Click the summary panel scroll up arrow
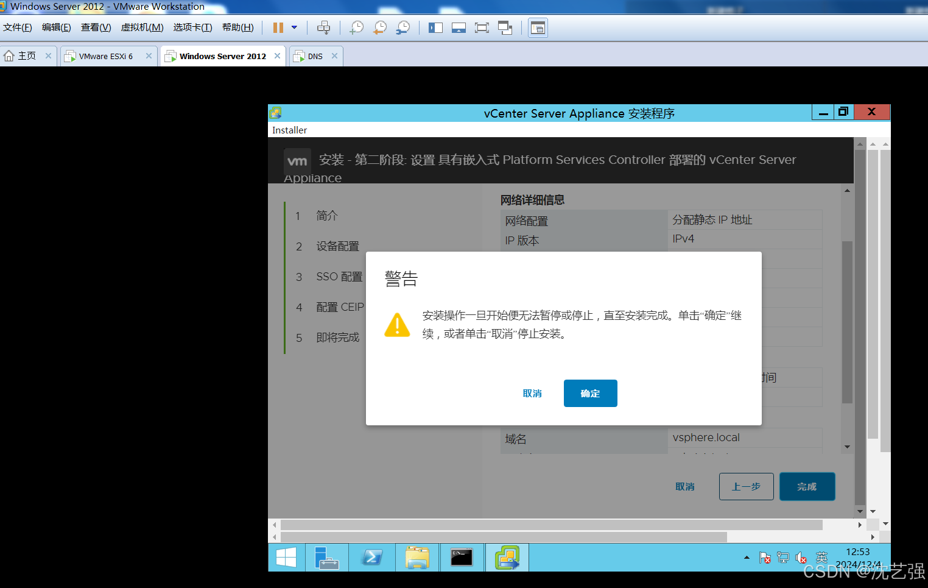928x588 pixels. coord(847,191)
